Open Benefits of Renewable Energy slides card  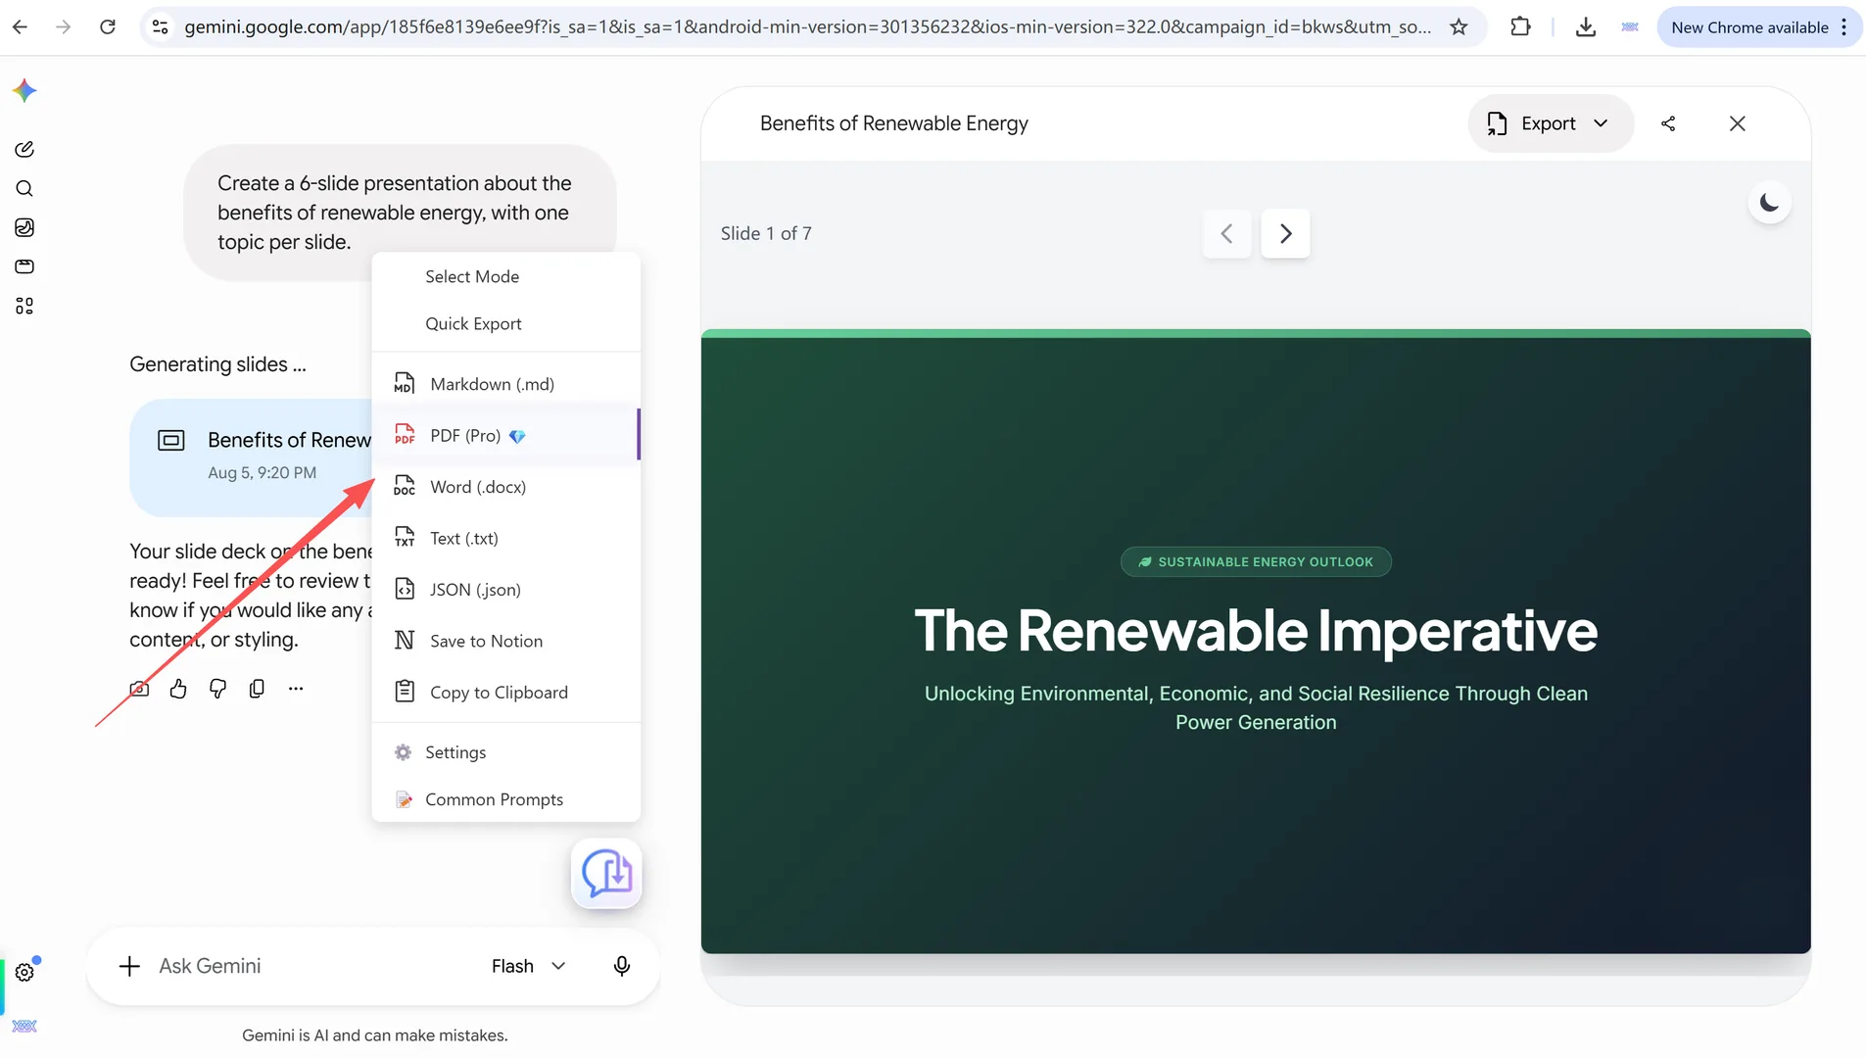coord(251,457)
